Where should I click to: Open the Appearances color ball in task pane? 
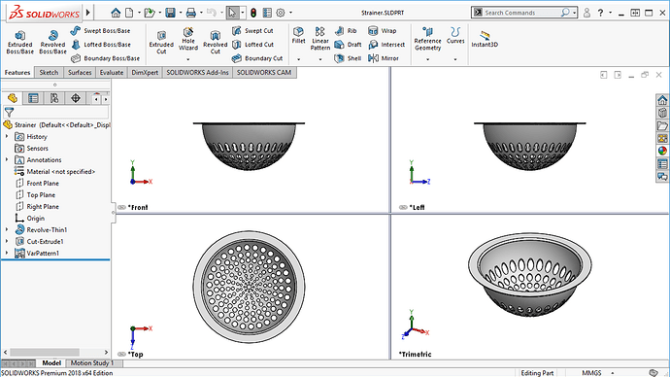(x=662, y=151)
